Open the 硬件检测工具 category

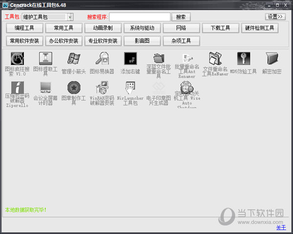(x=260, y=28)
